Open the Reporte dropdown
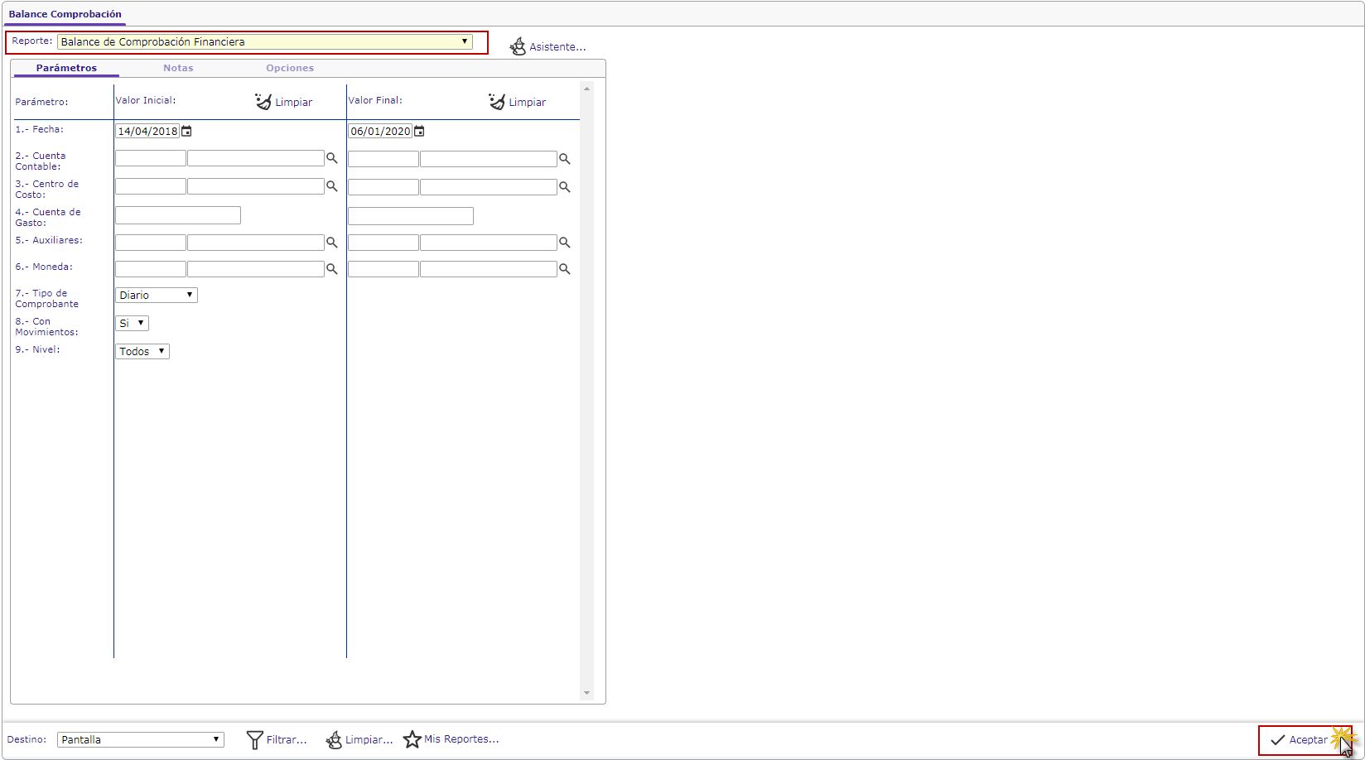The width and height of the screenshot is (1365, 760). tap(265, 41)
